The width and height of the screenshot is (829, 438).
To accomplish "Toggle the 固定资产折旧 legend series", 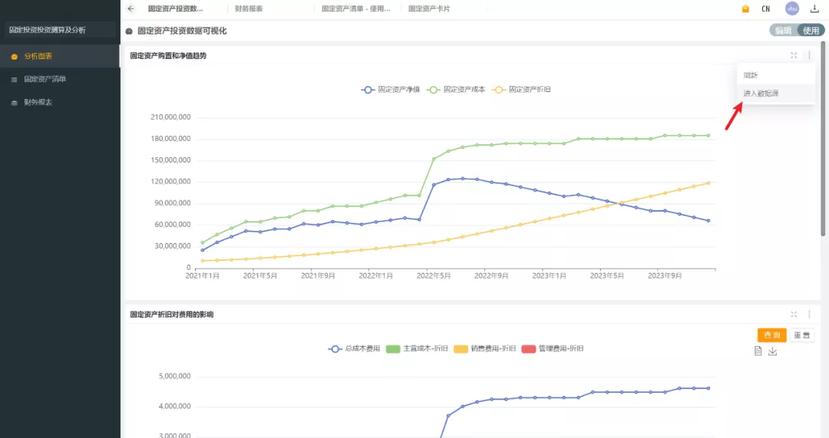I will [522, 90].
